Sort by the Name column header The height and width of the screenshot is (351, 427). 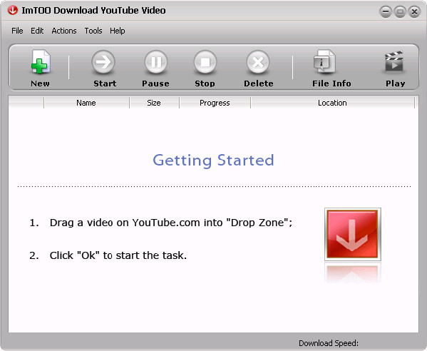coord(86,103)
